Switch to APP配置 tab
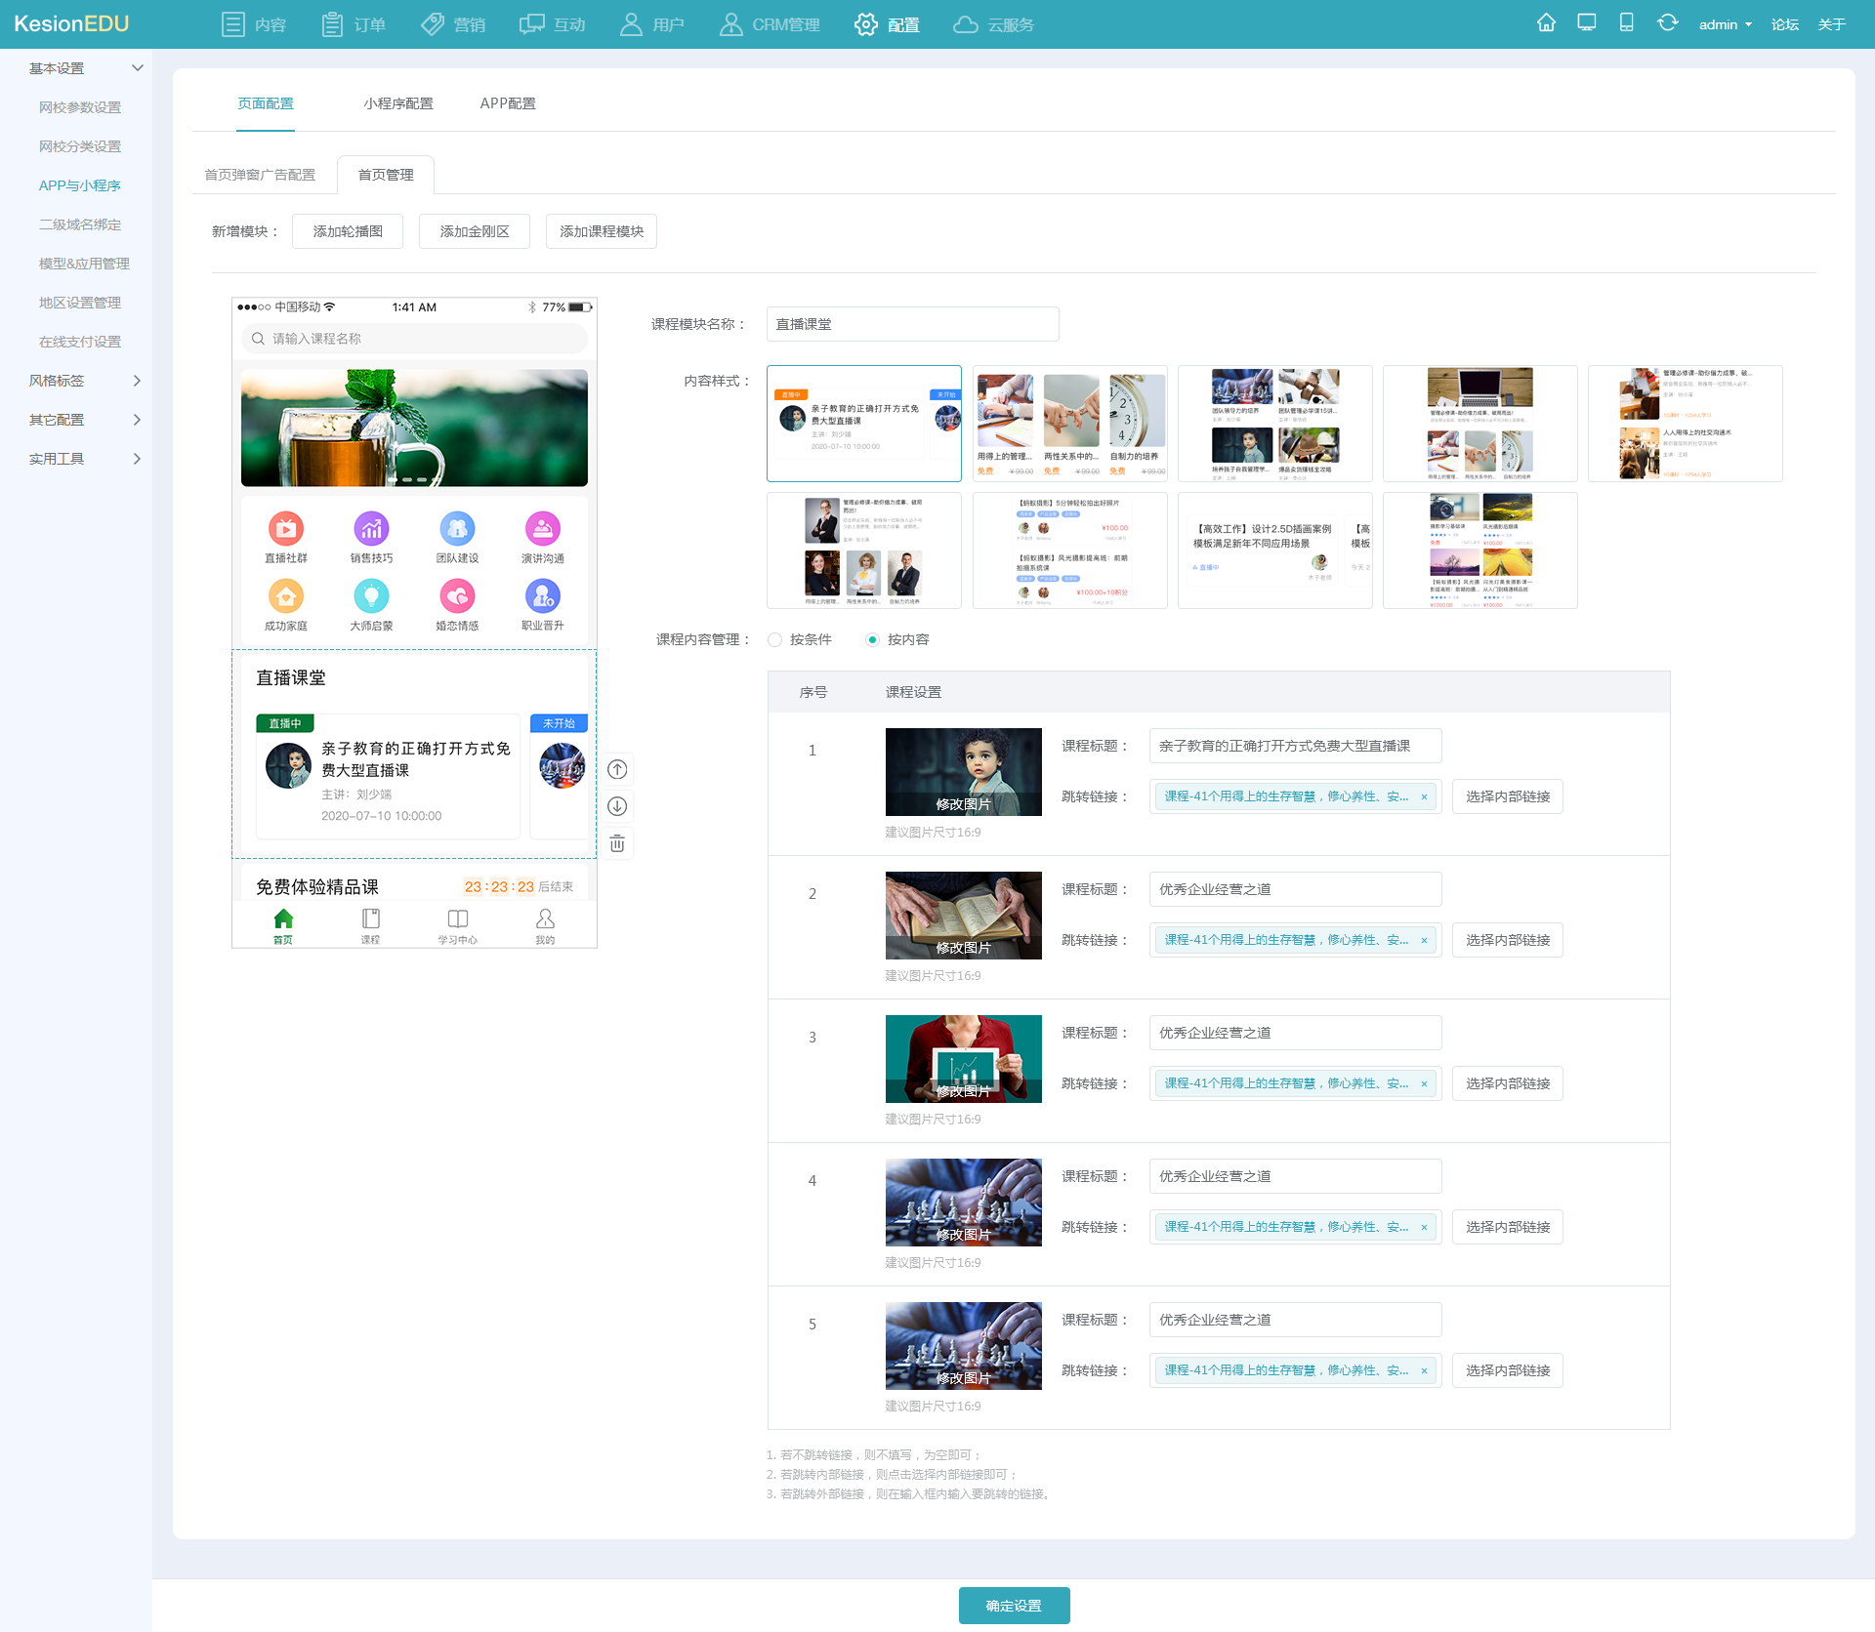This screenshot has width=1875, height=1632. (x=507, y=102)
